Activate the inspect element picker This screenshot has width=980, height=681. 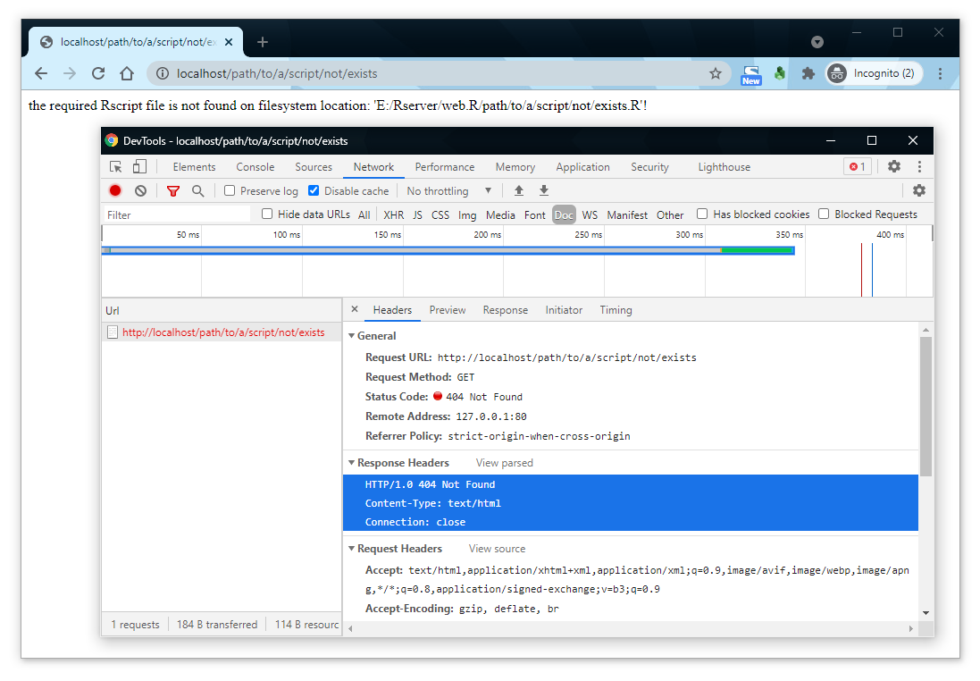click(115, 166)
